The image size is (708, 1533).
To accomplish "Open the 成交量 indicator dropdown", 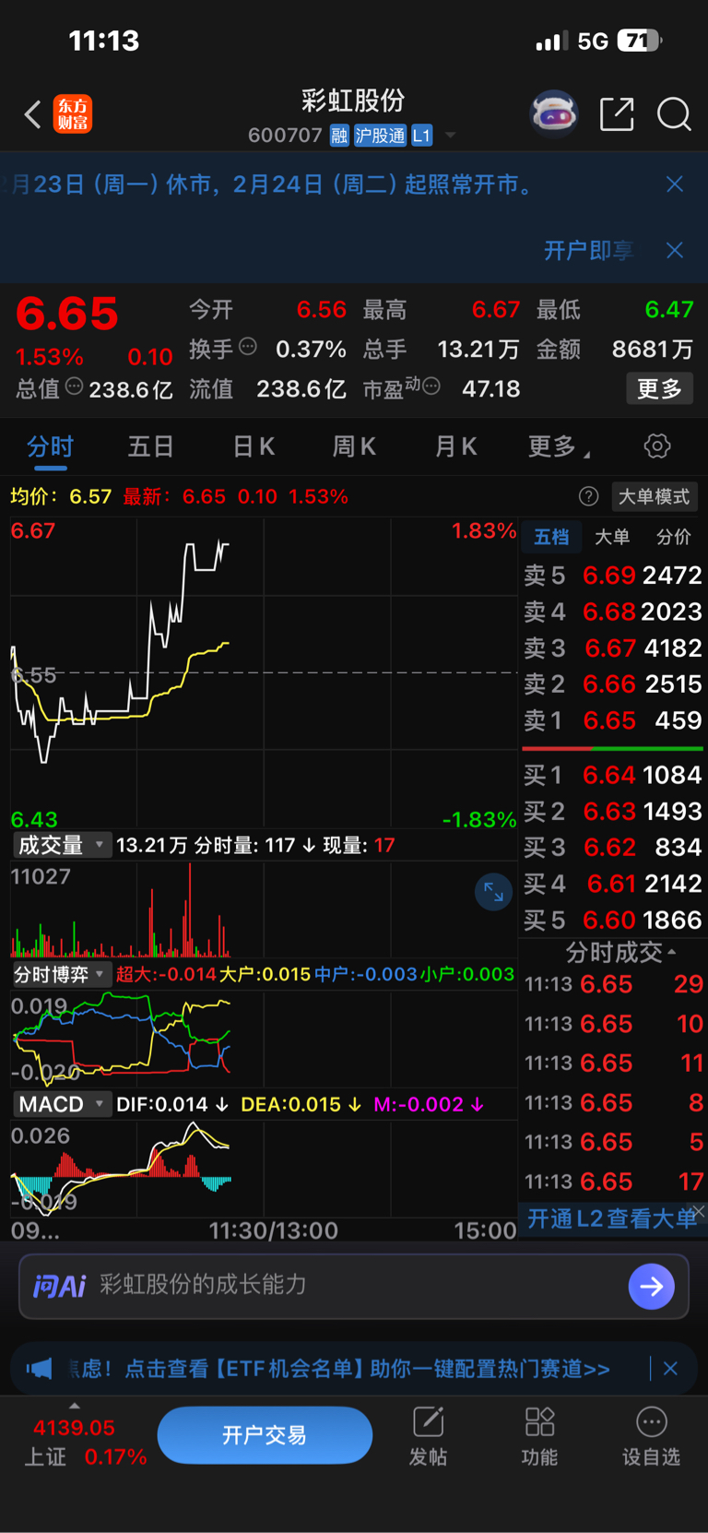I will [61, 845].
